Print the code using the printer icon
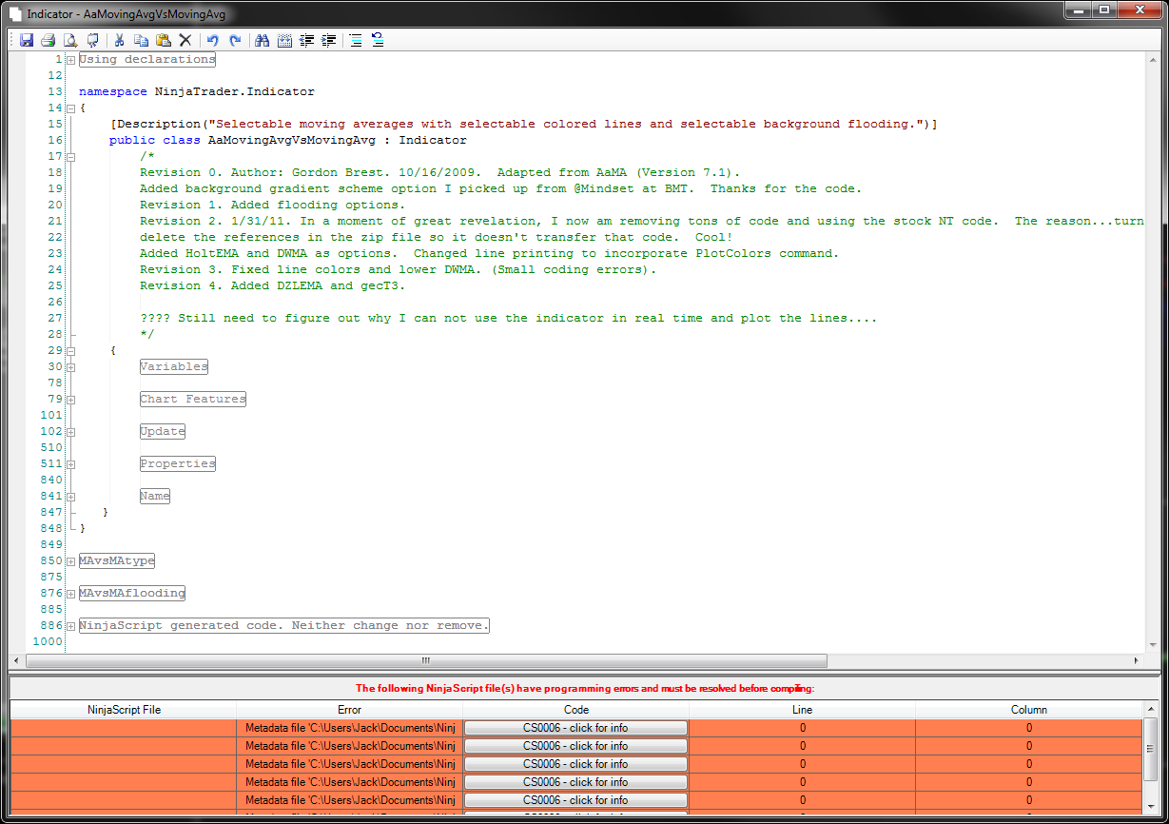 [x=48, y=40]
